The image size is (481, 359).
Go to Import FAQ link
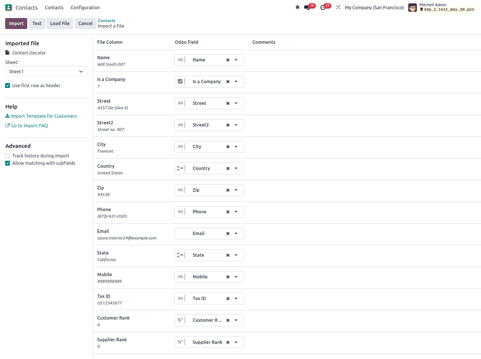[x=29, y=125]
